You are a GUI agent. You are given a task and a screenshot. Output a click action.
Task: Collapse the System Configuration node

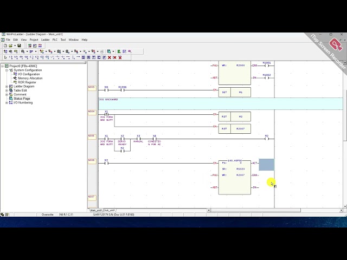coord(7,70)
